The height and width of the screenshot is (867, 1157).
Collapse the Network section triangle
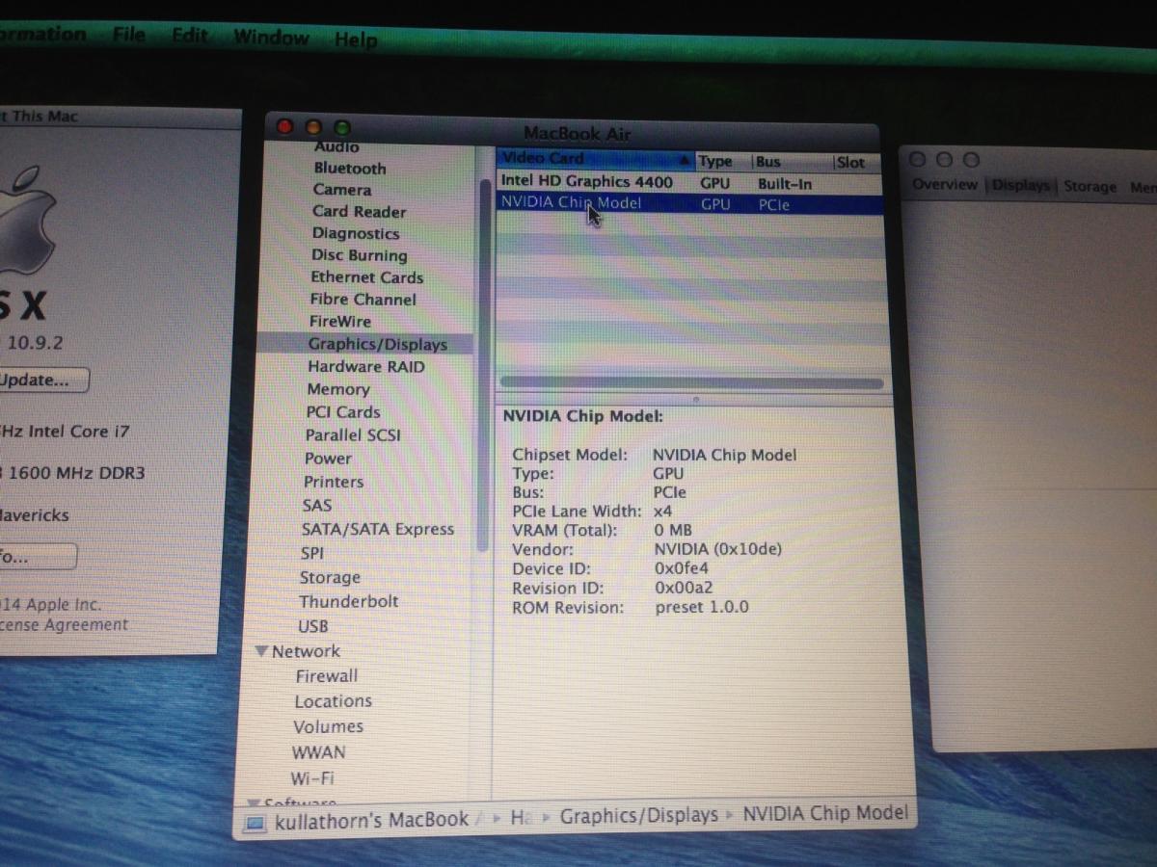click(260, 651)
